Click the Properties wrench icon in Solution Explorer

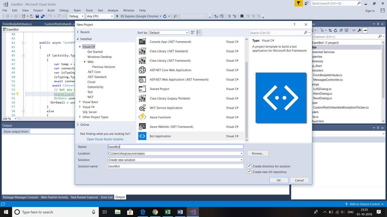359,30
